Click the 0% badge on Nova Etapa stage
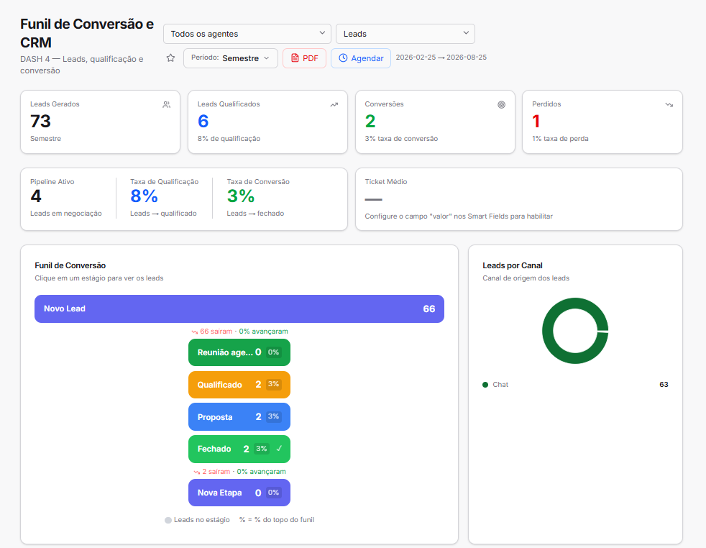 [x=273, y=493]
